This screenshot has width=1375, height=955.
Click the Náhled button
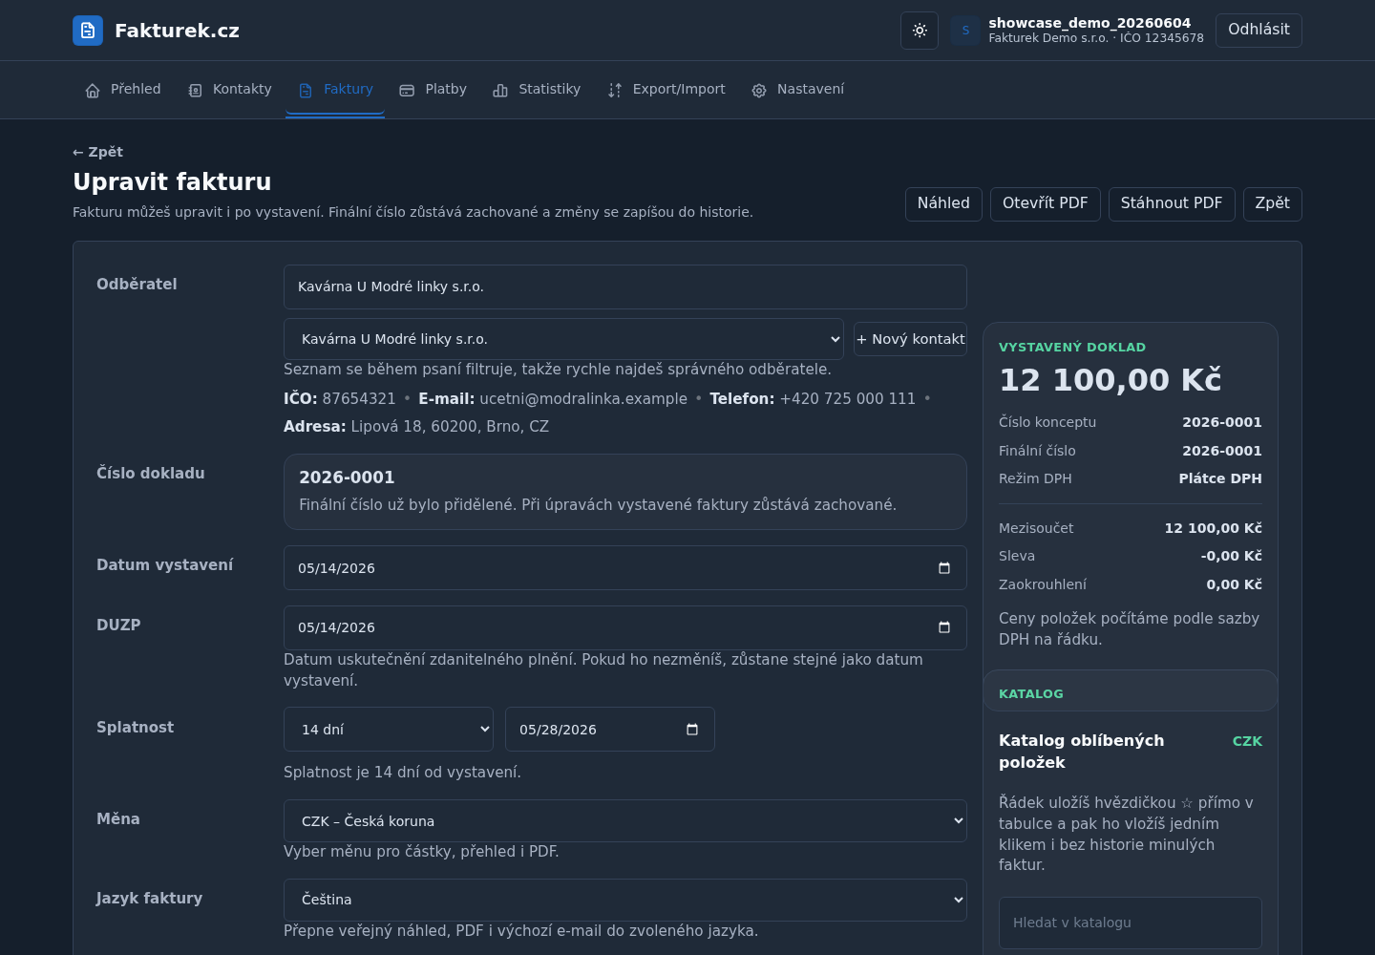(943, 204)
